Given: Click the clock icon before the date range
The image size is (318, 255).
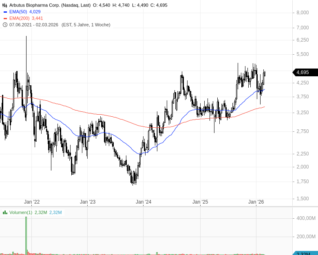Looking at the screenshot, I should coord(5,24).
